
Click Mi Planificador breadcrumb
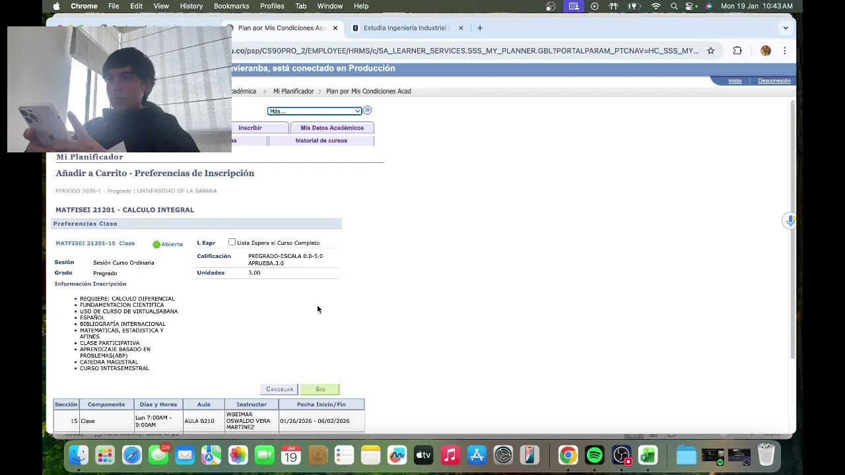point(293,91)
